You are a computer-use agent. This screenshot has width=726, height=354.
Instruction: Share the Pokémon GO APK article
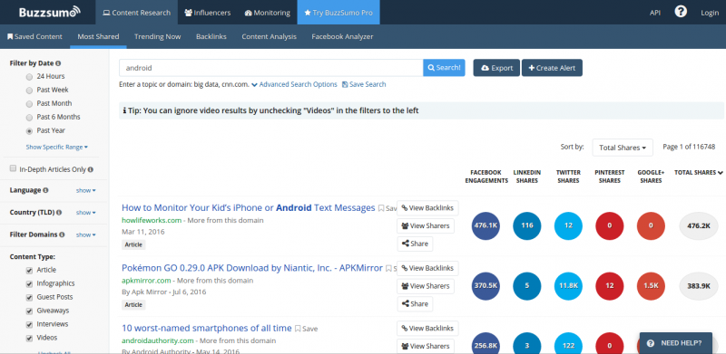tap(415, 303)
